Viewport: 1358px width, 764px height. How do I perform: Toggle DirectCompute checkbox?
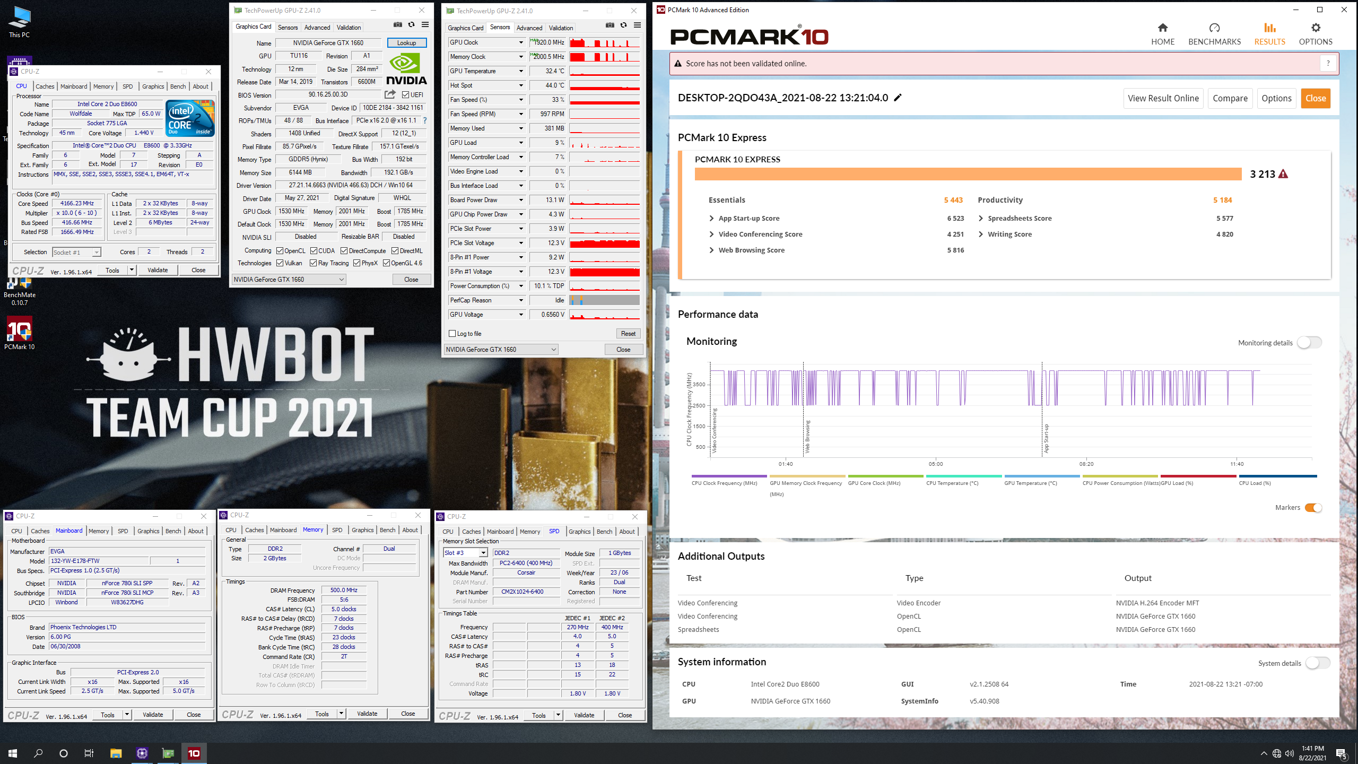point(344,251)
